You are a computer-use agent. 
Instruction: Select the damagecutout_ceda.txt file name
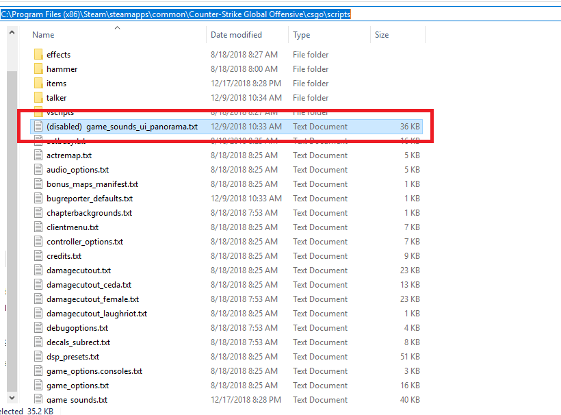[89, 285]
